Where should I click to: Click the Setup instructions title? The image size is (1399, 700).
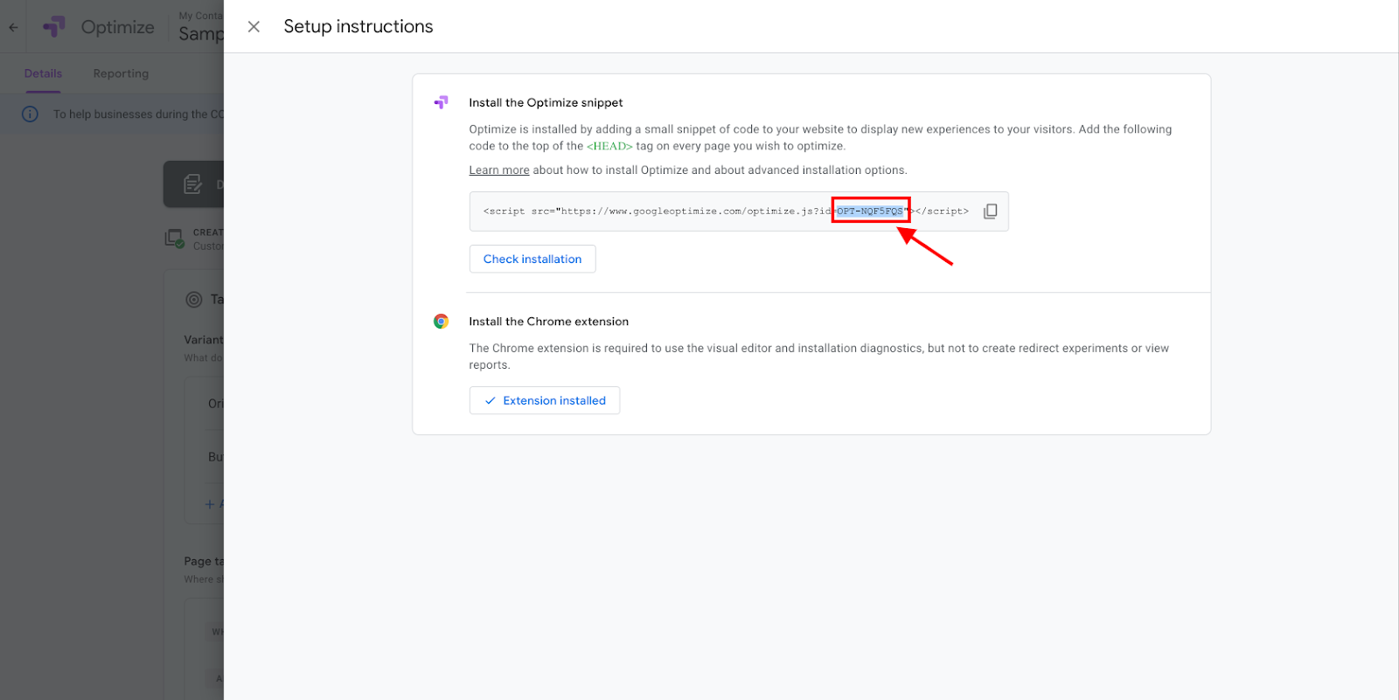[x=358, y=27]
